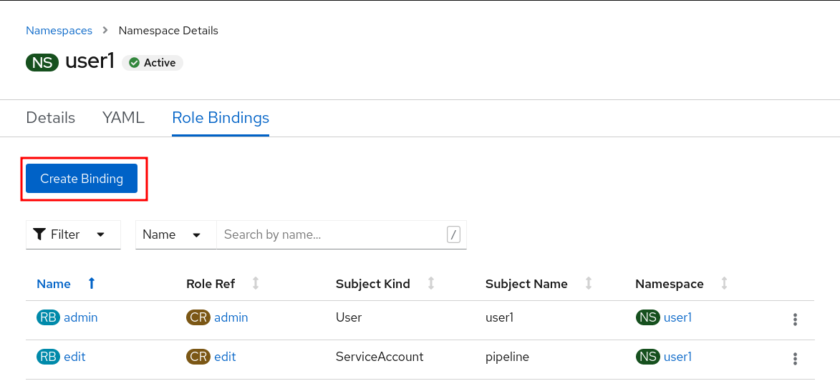
Task: Open the admin cluster role link
Action: tap(231, 317)
